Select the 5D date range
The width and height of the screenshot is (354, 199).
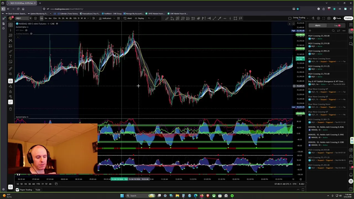[22, 184]
